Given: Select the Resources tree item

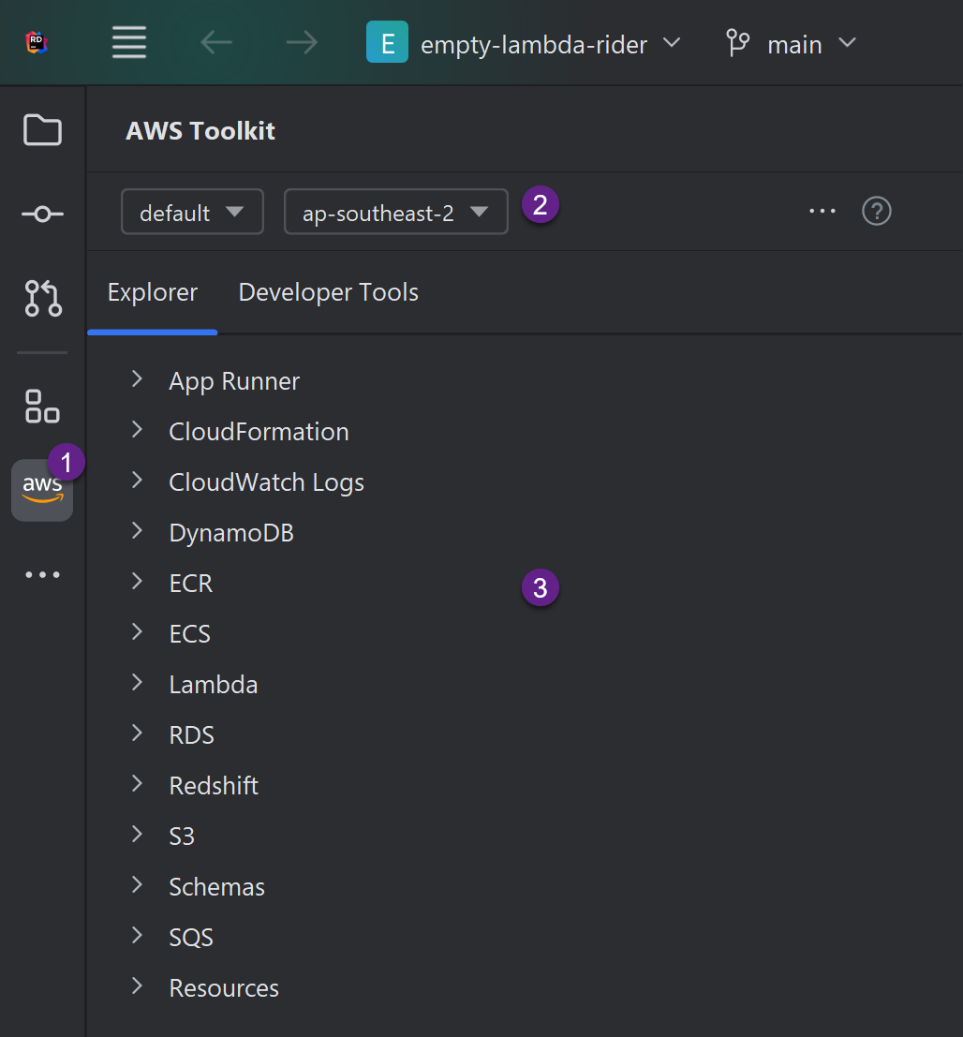Looking at the screenshot, I should [224, 988].
